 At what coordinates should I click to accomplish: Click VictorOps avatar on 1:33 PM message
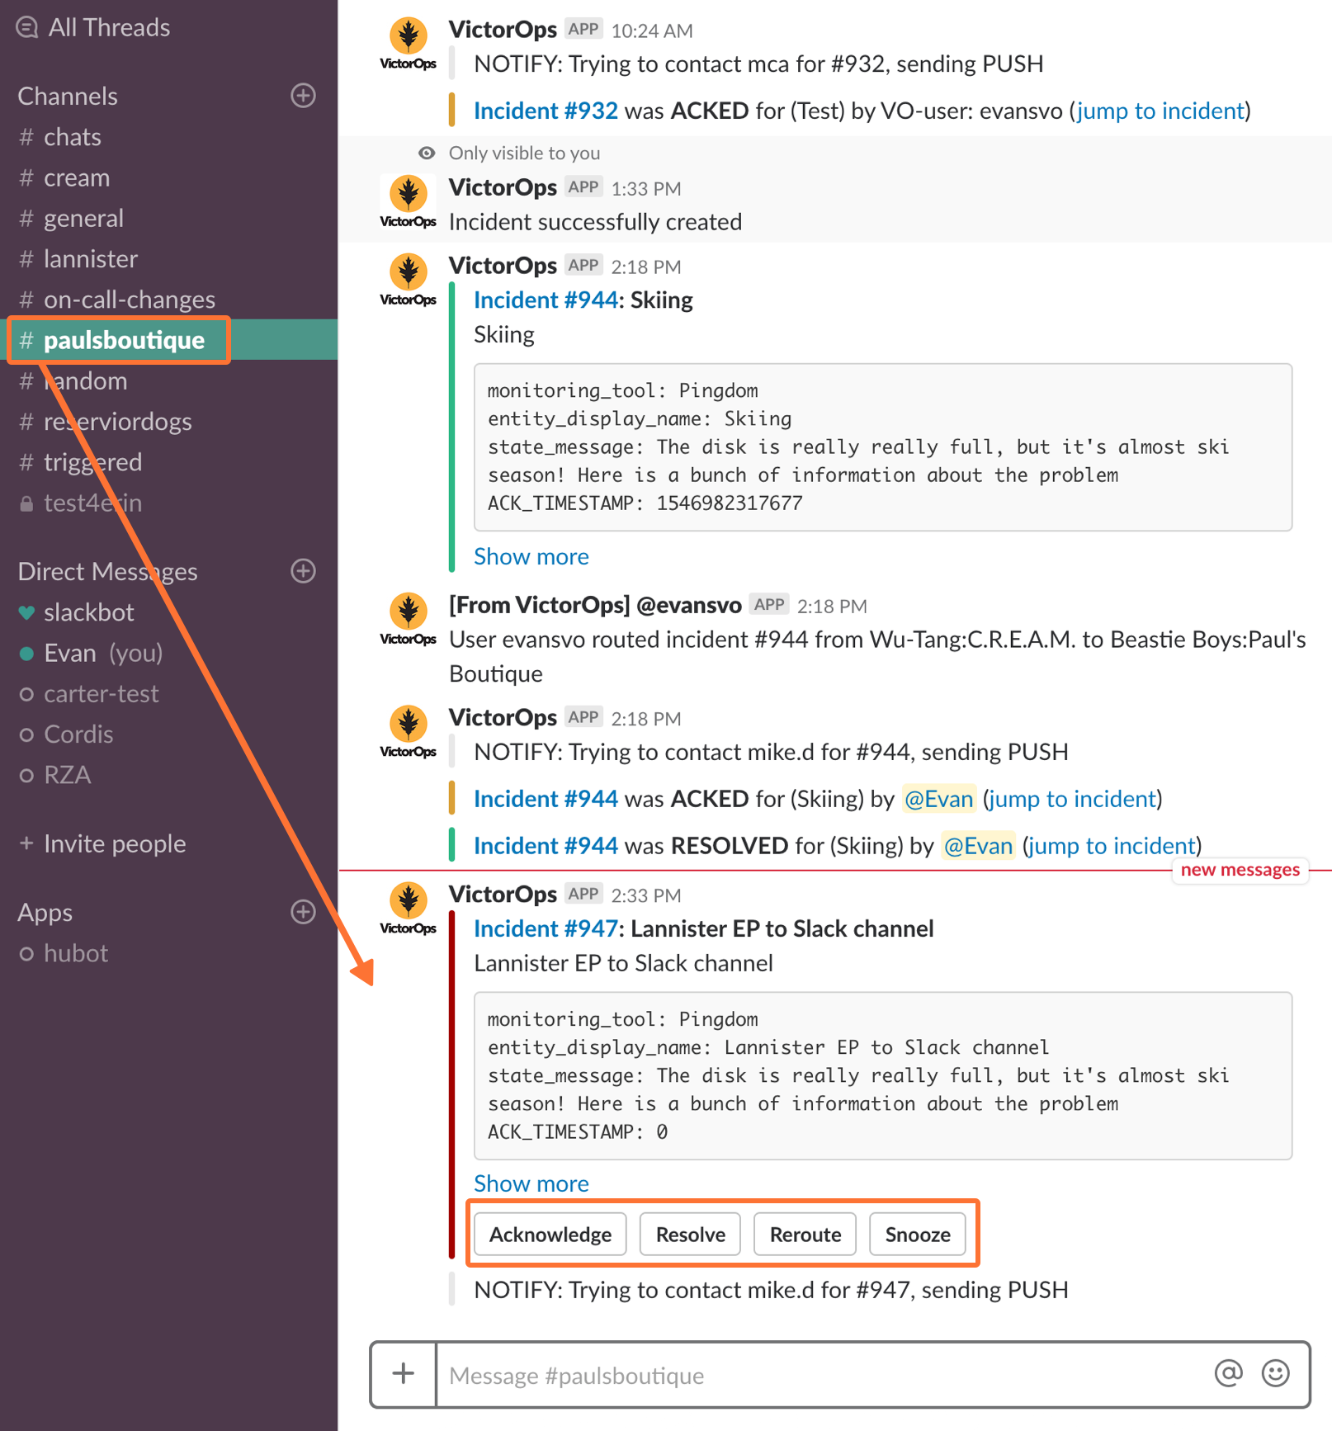point(408,202)
